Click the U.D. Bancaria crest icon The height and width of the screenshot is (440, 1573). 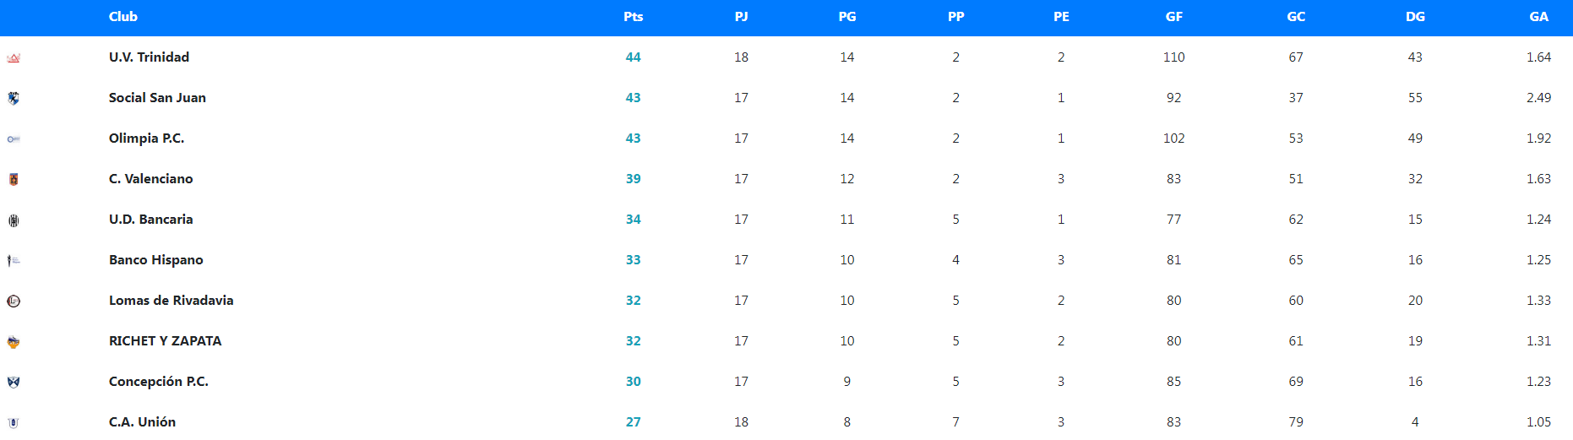pos(14,220)
